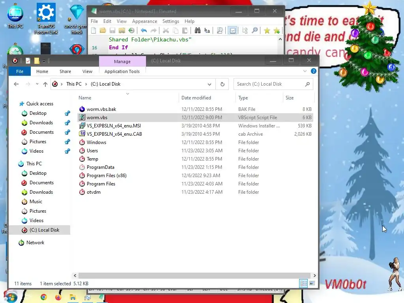Click Explorer horizontal scrollbar track

point(195,275)
